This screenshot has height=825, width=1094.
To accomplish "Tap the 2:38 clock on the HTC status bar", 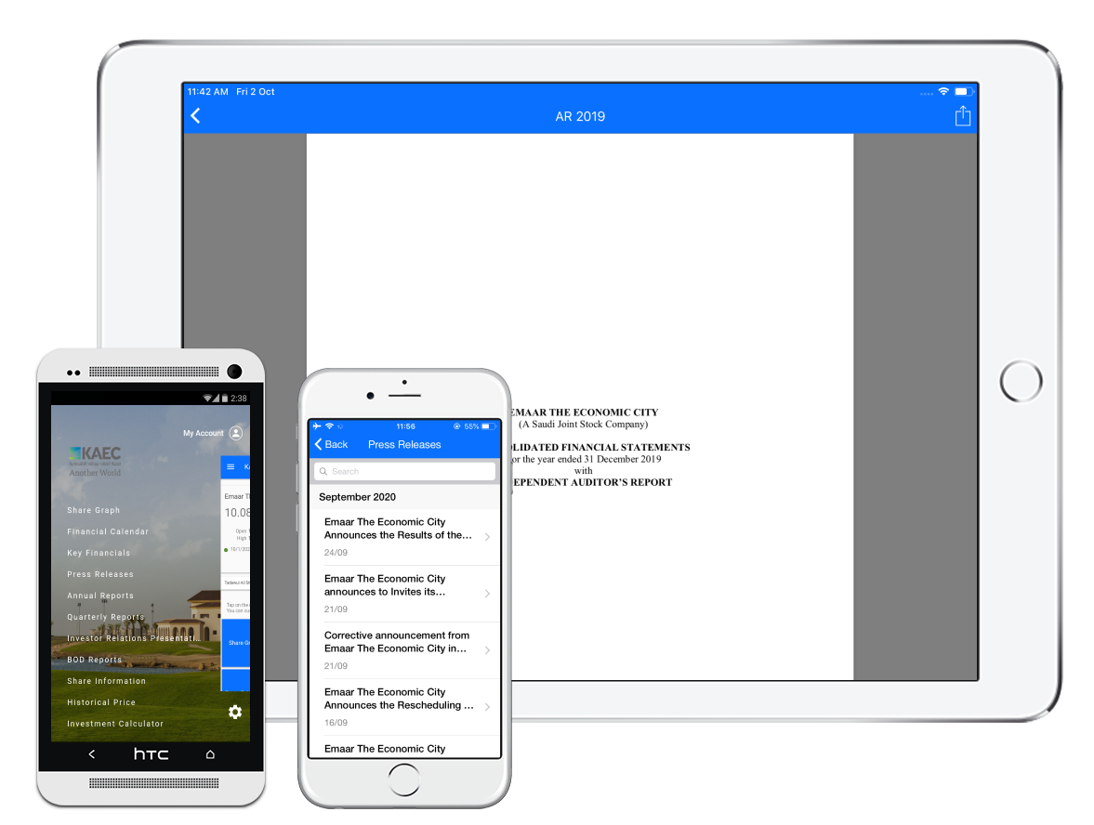I will pos(239,399).
